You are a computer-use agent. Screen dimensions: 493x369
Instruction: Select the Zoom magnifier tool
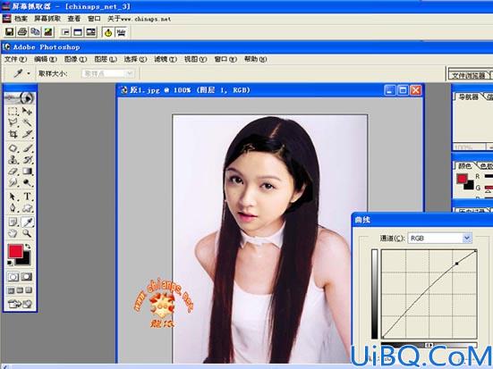(27, 233)
